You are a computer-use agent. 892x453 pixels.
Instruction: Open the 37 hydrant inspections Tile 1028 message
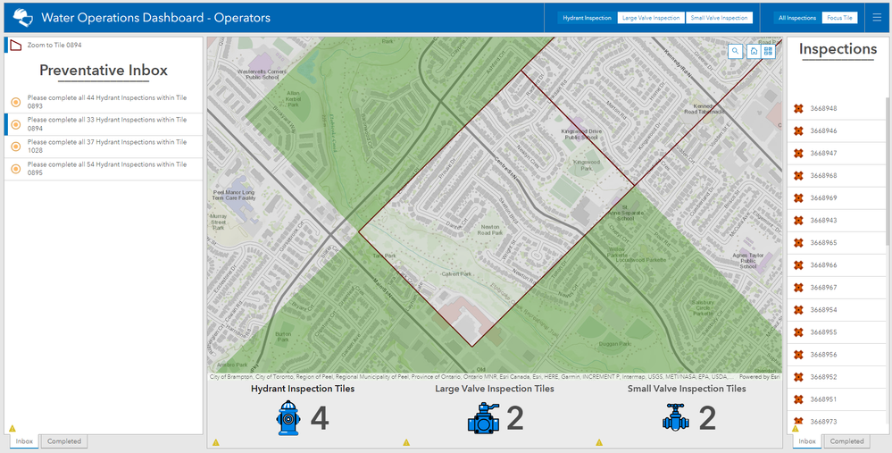pyautogui.click(x=104, y=147)
